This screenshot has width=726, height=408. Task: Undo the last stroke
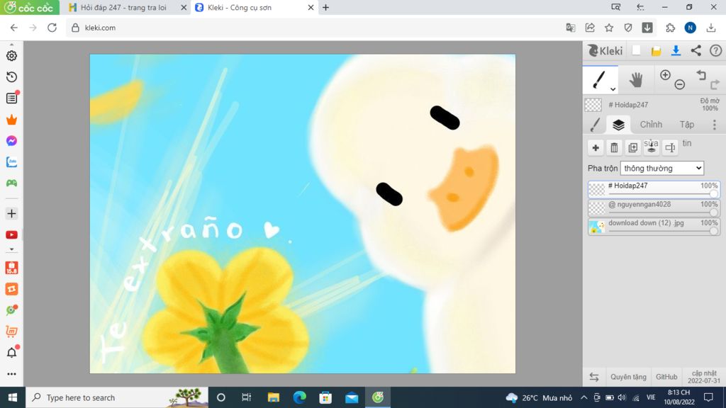coord(701,75)
